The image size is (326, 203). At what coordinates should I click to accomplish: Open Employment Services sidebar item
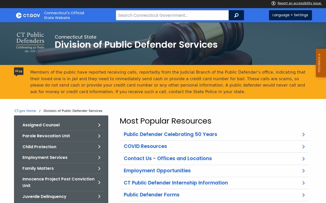(61, 158)
